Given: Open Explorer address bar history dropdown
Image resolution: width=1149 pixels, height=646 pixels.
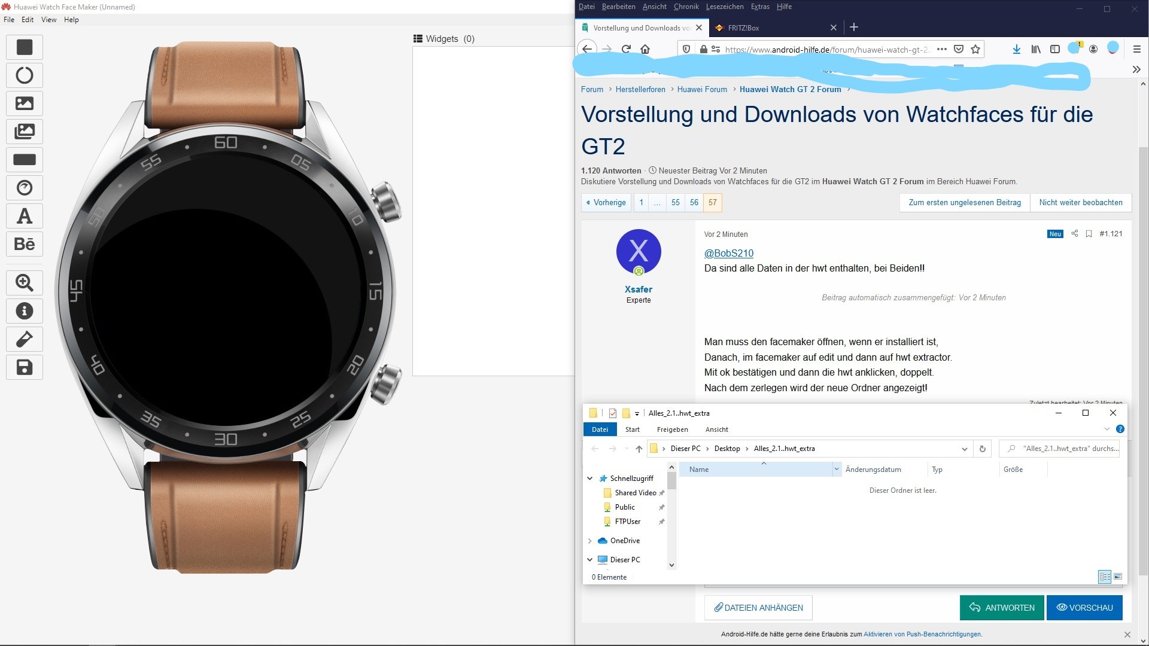Looking at the screenshot, I should [964, 449].
